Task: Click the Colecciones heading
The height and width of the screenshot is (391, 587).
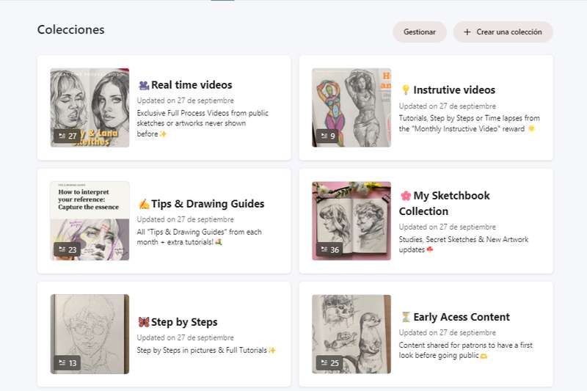Action: point(70,29)
